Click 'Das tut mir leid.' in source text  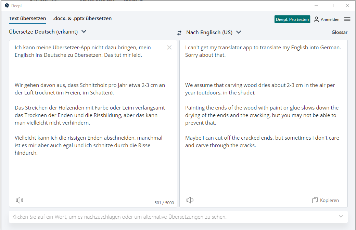(x=123, y=55)
